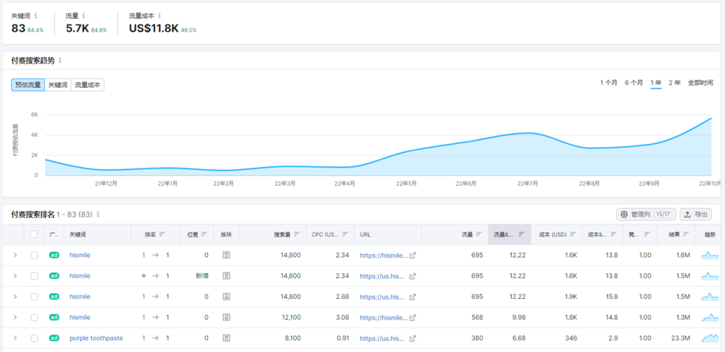
Task: Check the box for CPC 2.68 hismile row
Action: point(34,296)
